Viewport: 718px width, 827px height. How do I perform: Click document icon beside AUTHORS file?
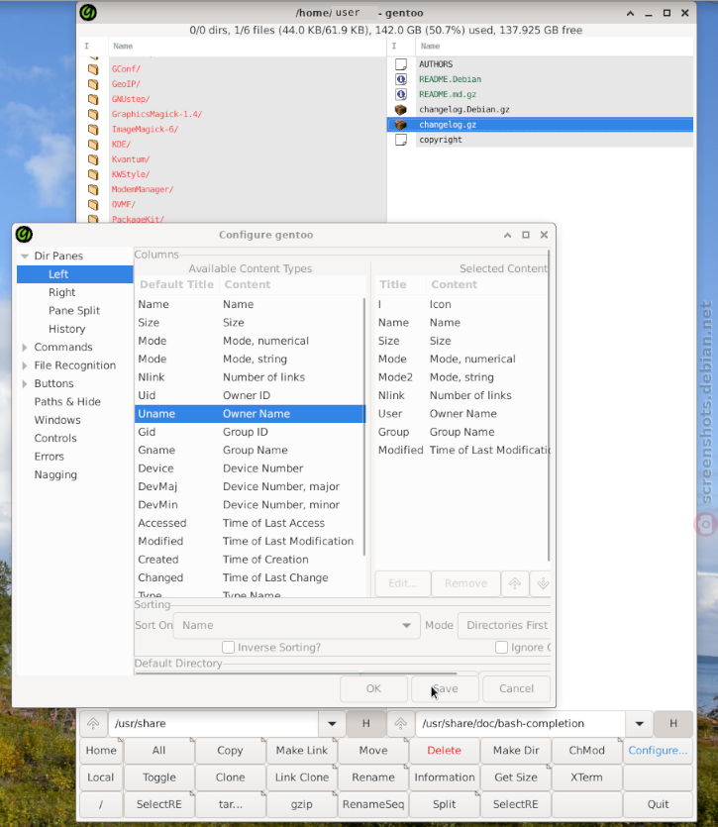click(x=401, y=64)
